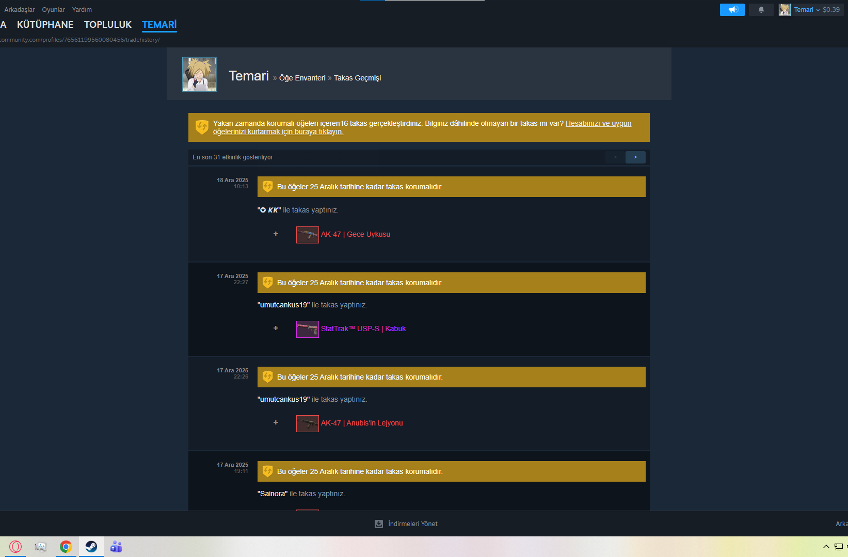Open the picture app pinned beside Opera
This screenshot has width=848, height=557.
coord(40,547)
